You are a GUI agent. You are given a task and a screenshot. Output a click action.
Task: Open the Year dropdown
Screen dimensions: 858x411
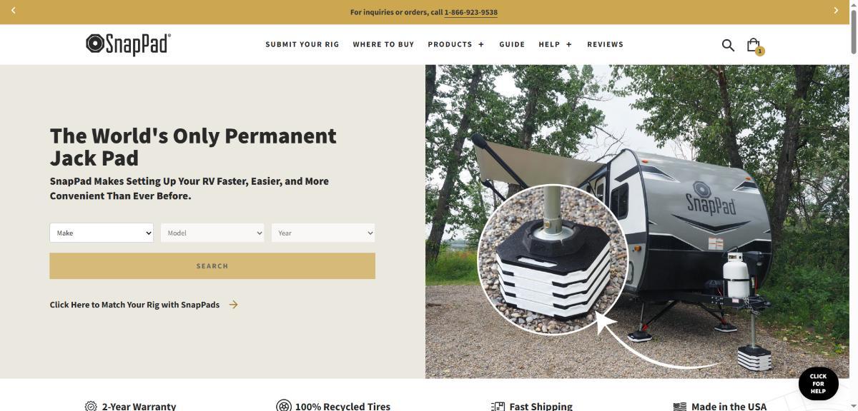pos(323,233)
